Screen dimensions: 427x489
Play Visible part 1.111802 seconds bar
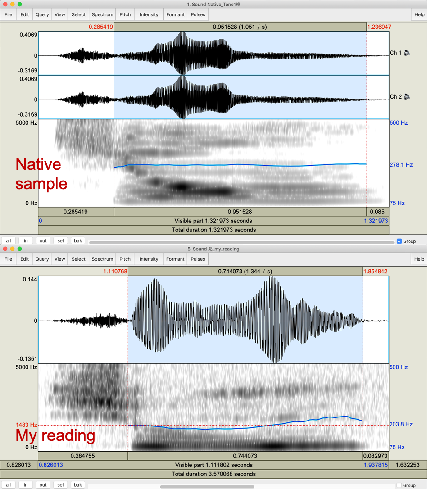(x=213, y=465)
